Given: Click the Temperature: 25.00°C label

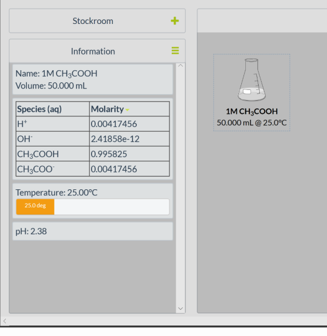Looking at the screenshot, I should [x=57, y=192].
